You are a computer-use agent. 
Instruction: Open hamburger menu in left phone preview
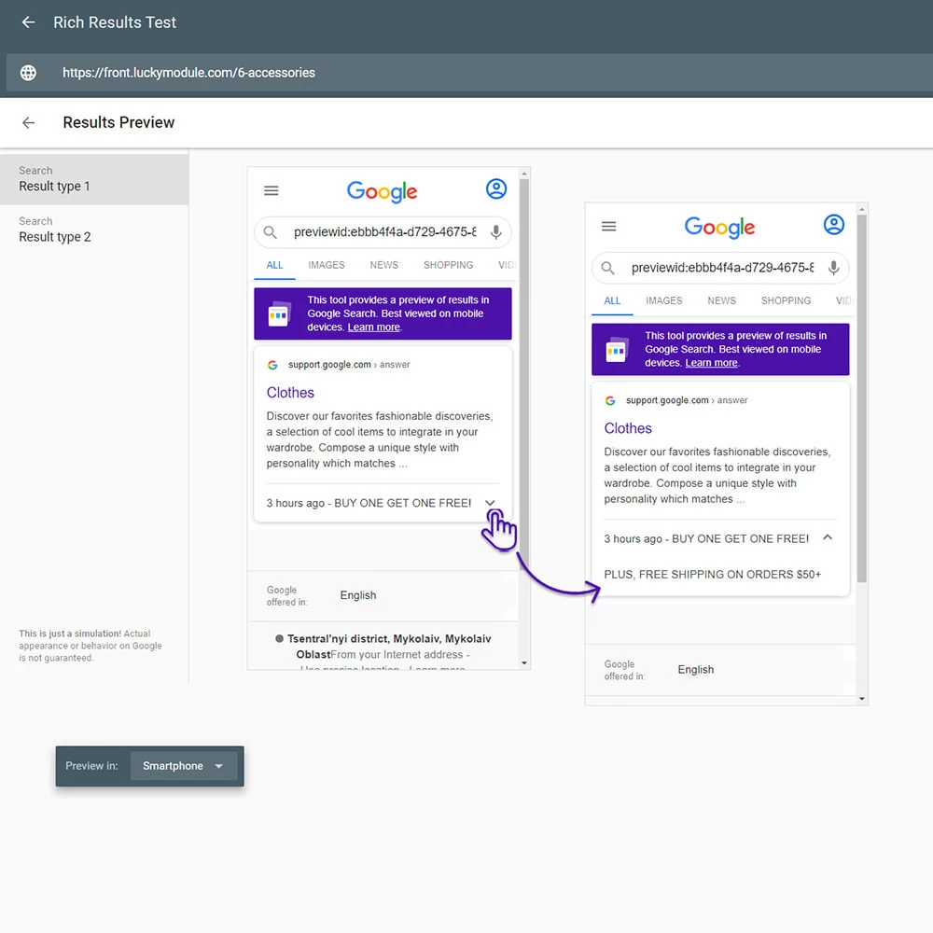point(272,190)
